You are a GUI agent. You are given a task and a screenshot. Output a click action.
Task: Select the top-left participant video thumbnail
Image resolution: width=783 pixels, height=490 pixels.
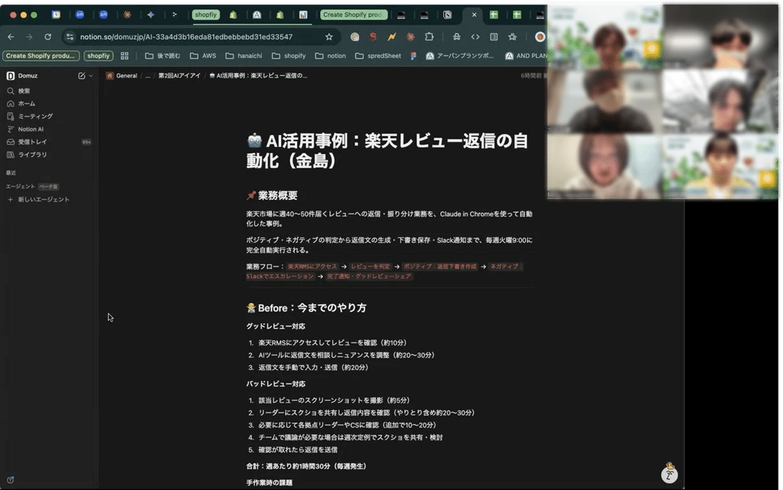click(605, 36)
